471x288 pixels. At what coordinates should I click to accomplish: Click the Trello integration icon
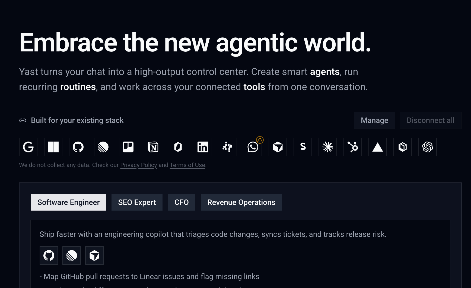[x=128, y=147]
